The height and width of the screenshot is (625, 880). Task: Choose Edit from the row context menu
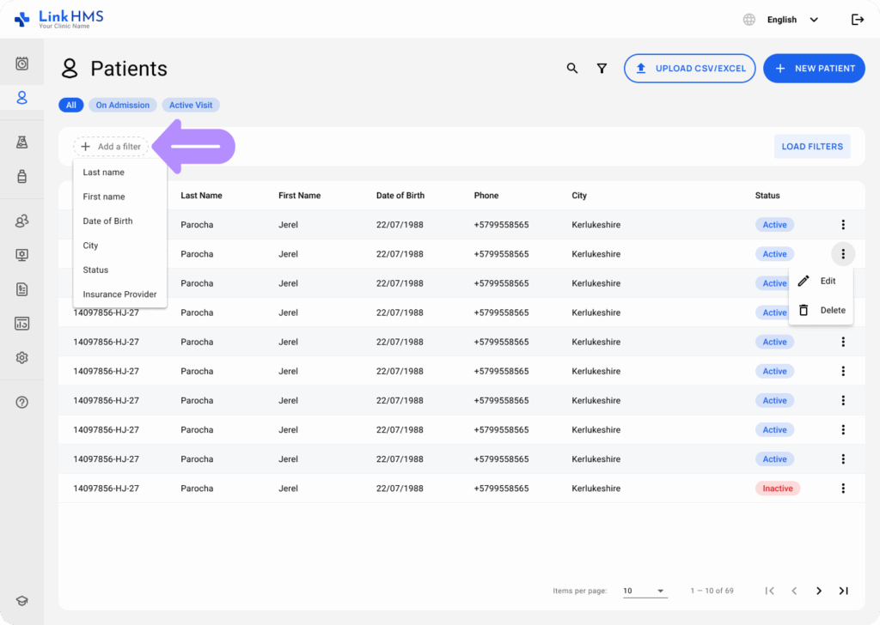822,281
